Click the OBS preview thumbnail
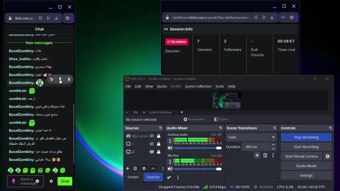340x191 pixels. tap(226, 100)
